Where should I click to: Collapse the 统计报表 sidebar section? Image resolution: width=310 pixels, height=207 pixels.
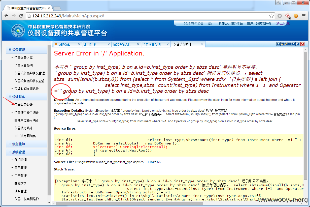tap(26, 97)
